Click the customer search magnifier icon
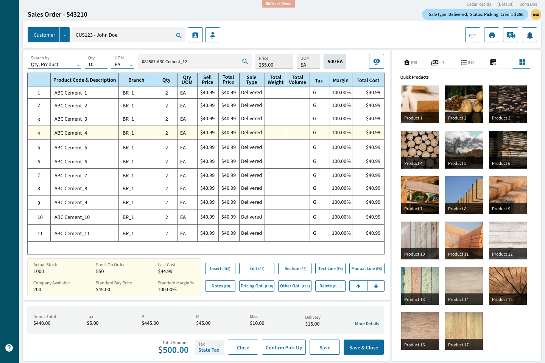The height and width of the screenshot is (363, 545). click(179, 35)
